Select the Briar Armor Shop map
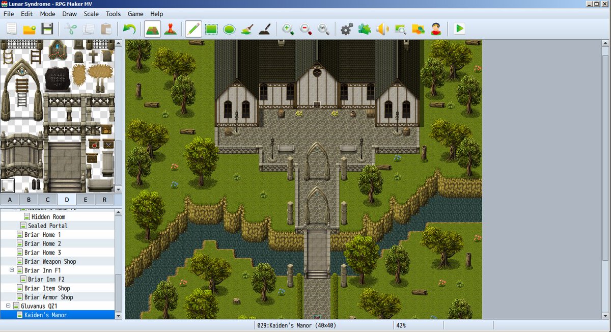Screen dimensions: 611x332 (x=49, y=297)
